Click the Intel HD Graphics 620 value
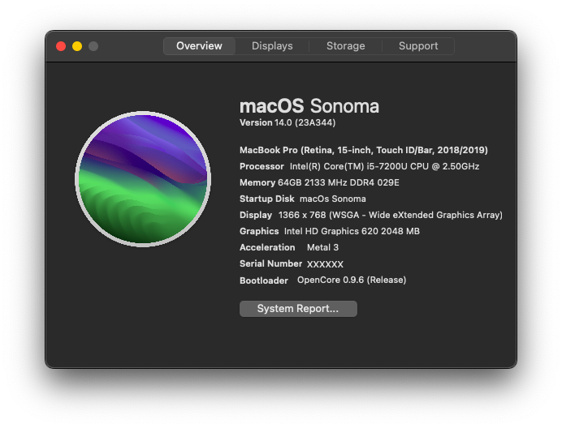 pos(352,231)
